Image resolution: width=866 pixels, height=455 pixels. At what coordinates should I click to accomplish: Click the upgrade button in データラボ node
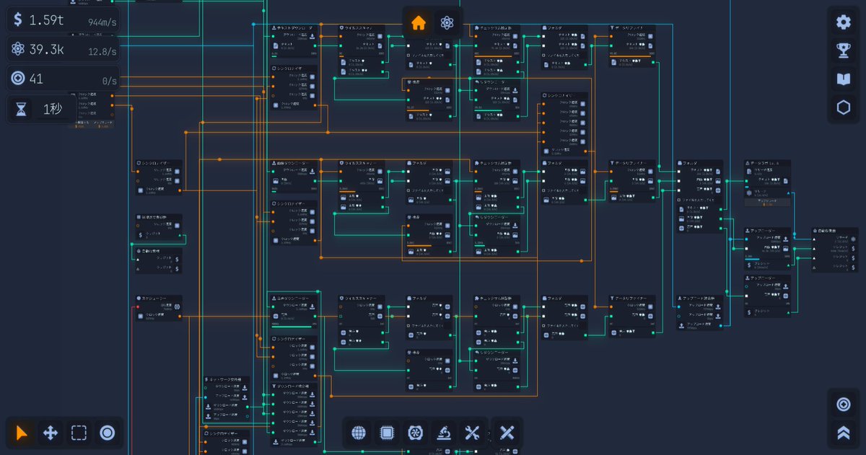pyautogui.click(x=767, y=202)
